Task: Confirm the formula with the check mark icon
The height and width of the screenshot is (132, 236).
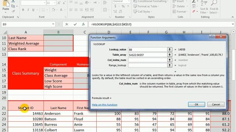Action: (75, 24)
